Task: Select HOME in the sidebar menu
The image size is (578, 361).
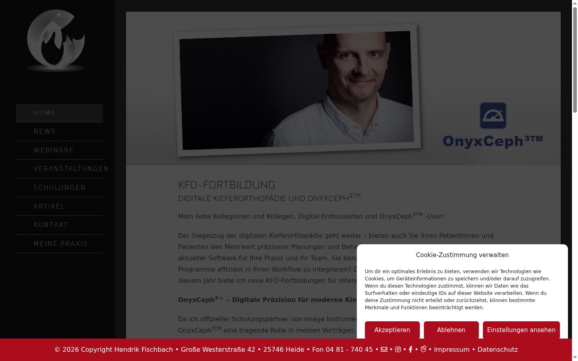Action: (59, 113)
